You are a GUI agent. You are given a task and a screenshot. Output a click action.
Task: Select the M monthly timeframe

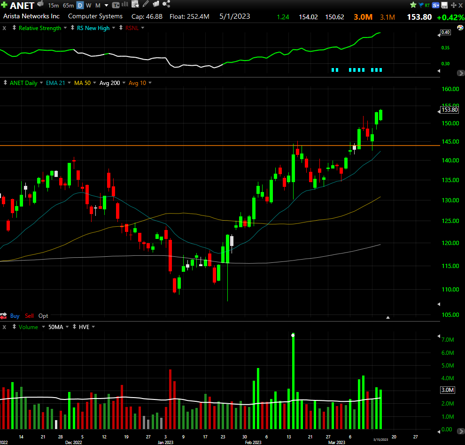[x=98, y=5]
